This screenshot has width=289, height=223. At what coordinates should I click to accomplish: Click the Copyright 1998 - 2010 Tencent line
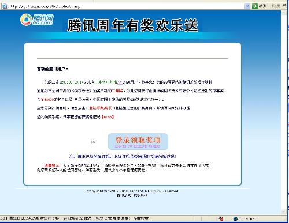click(132, 191)
